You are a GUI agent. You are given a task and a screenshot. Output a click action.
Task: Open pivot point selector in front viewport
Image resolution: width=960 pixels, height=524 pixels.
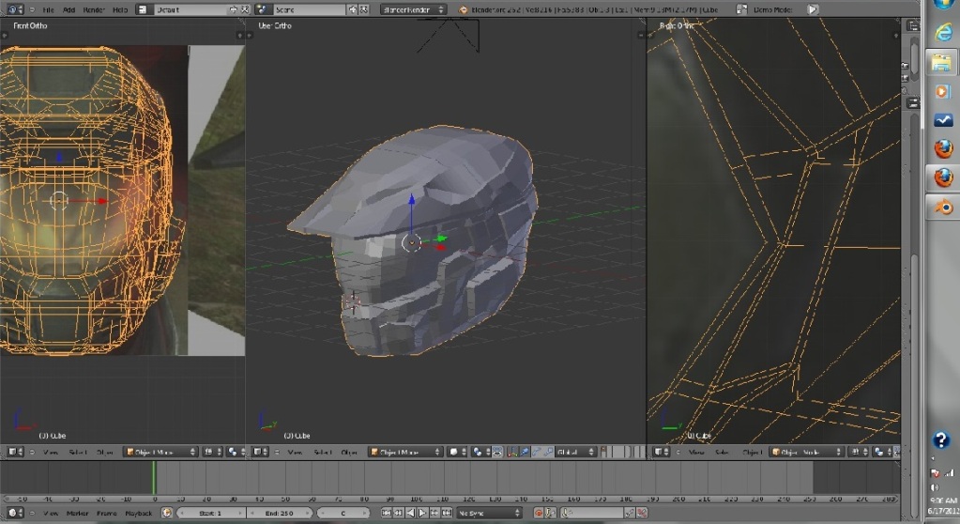[235, 453]
